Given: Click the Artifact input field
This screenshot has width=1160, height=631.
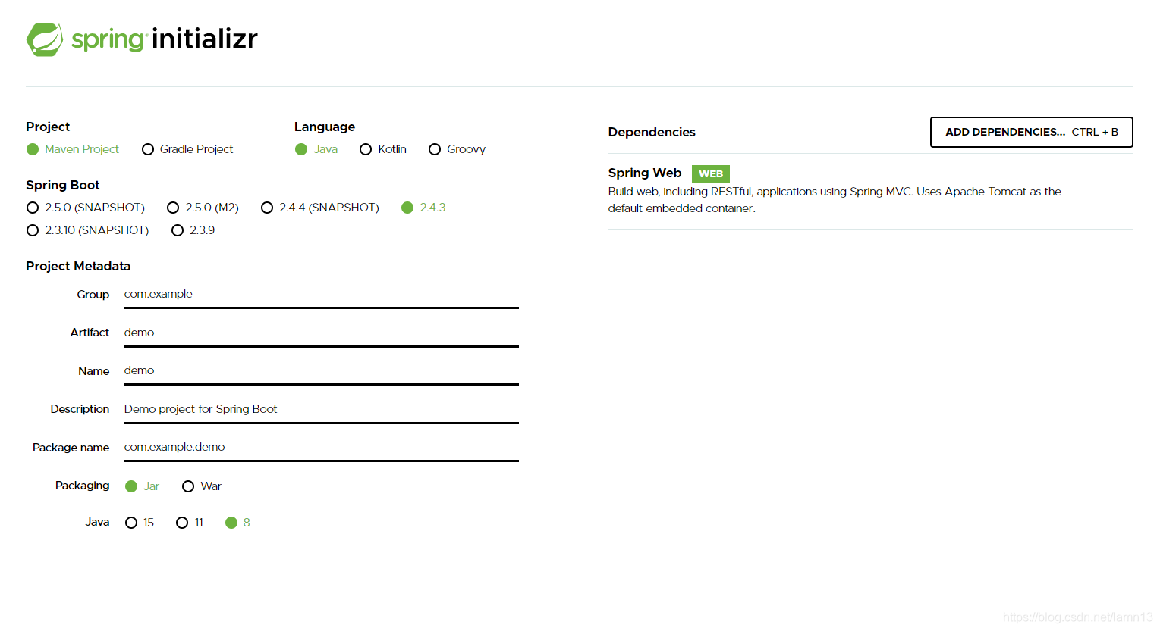Looking at the screenshot, I should point(322,333).
